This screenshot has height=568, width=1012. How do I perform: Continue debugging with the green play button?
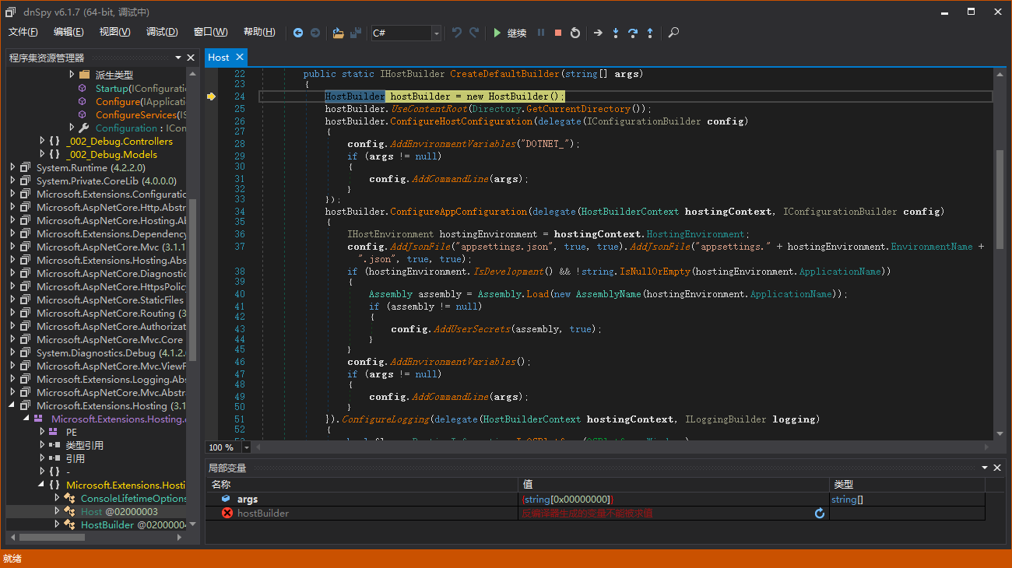(497, 33)
